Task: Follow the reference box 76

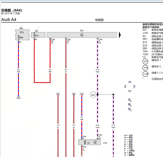Action: coord(58,94)
